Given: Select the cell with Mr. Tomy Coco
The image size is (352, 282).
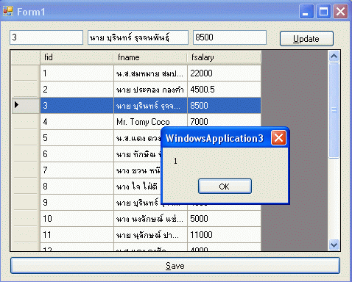Looking at the screenshot, I should [x=150, y=122].
